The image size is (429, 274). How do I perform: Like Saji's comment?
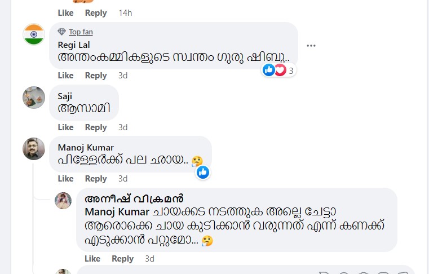tap(65, 127)
